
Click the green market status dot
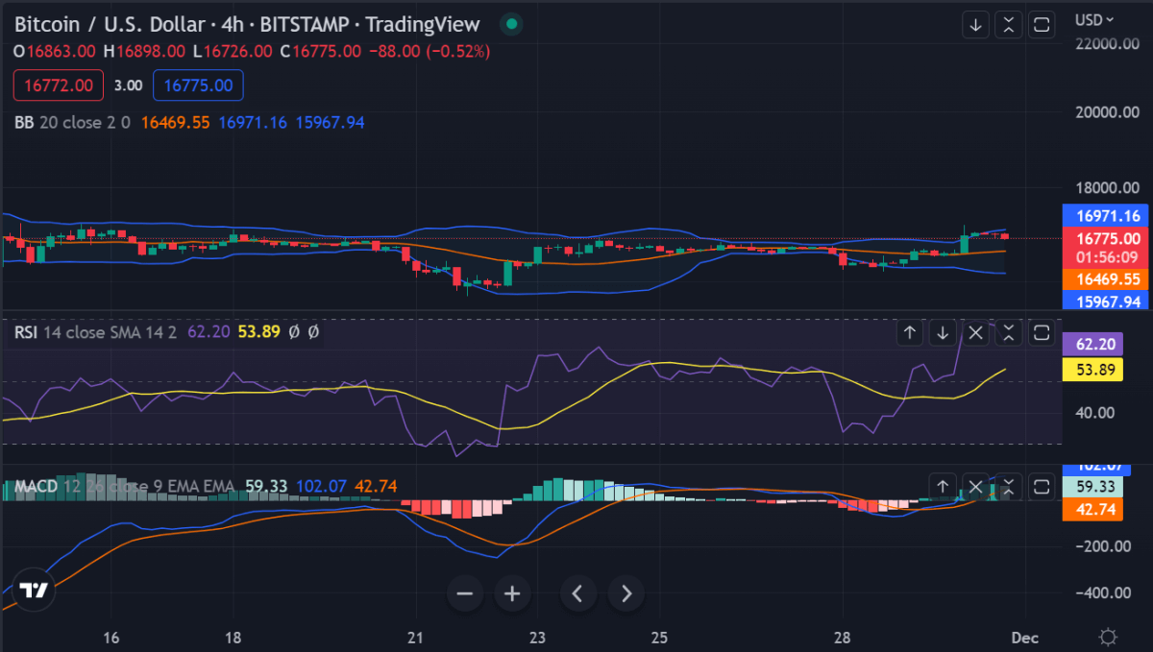pos(512,23)
